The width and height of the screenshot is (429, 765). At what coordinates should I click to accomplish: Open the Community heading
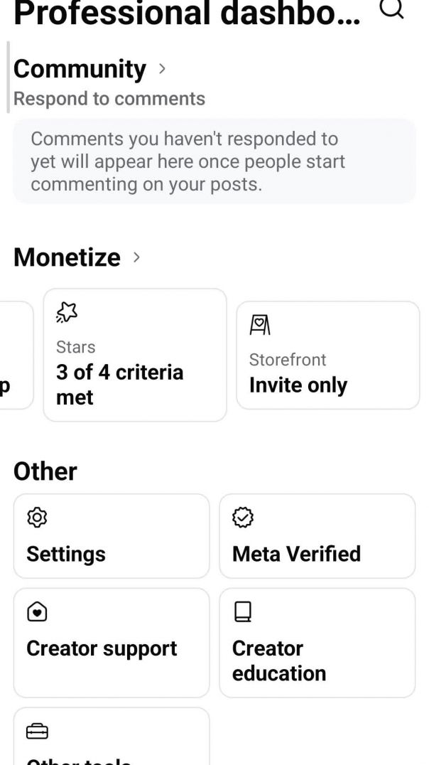click(x=80, y=69)
